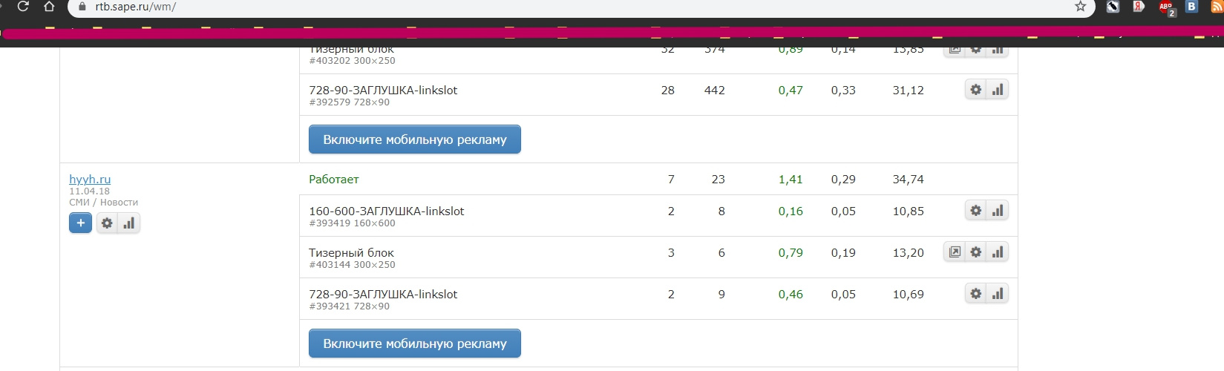Open preview of Тизерный блок #403144

pyautogui.click(x=955, y=252)
